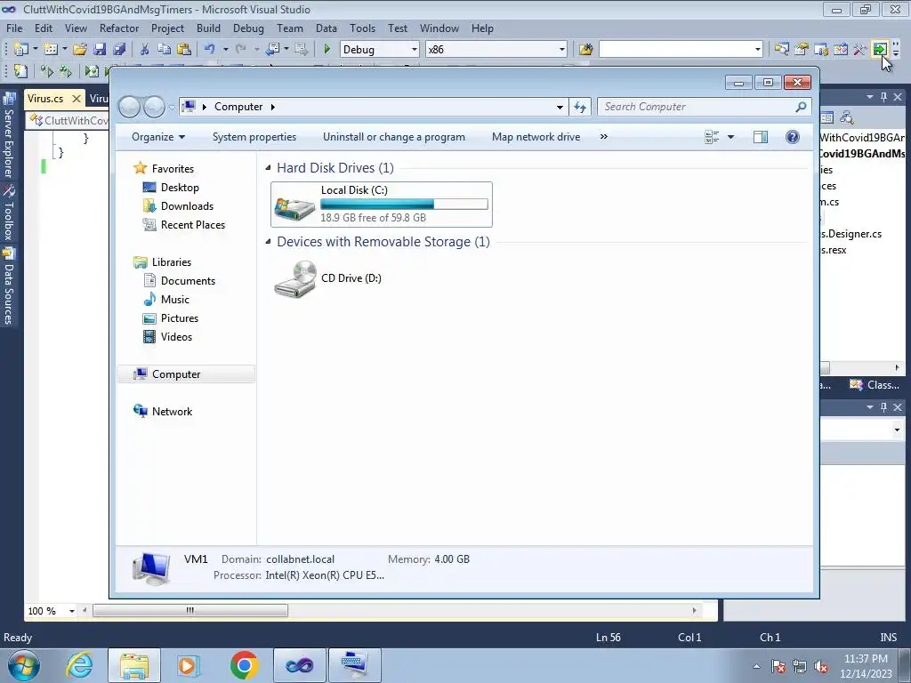The width and height of the screenshot is (911, 683).
Task: Save current file with the floppy icon
Action: coord(100,50)
